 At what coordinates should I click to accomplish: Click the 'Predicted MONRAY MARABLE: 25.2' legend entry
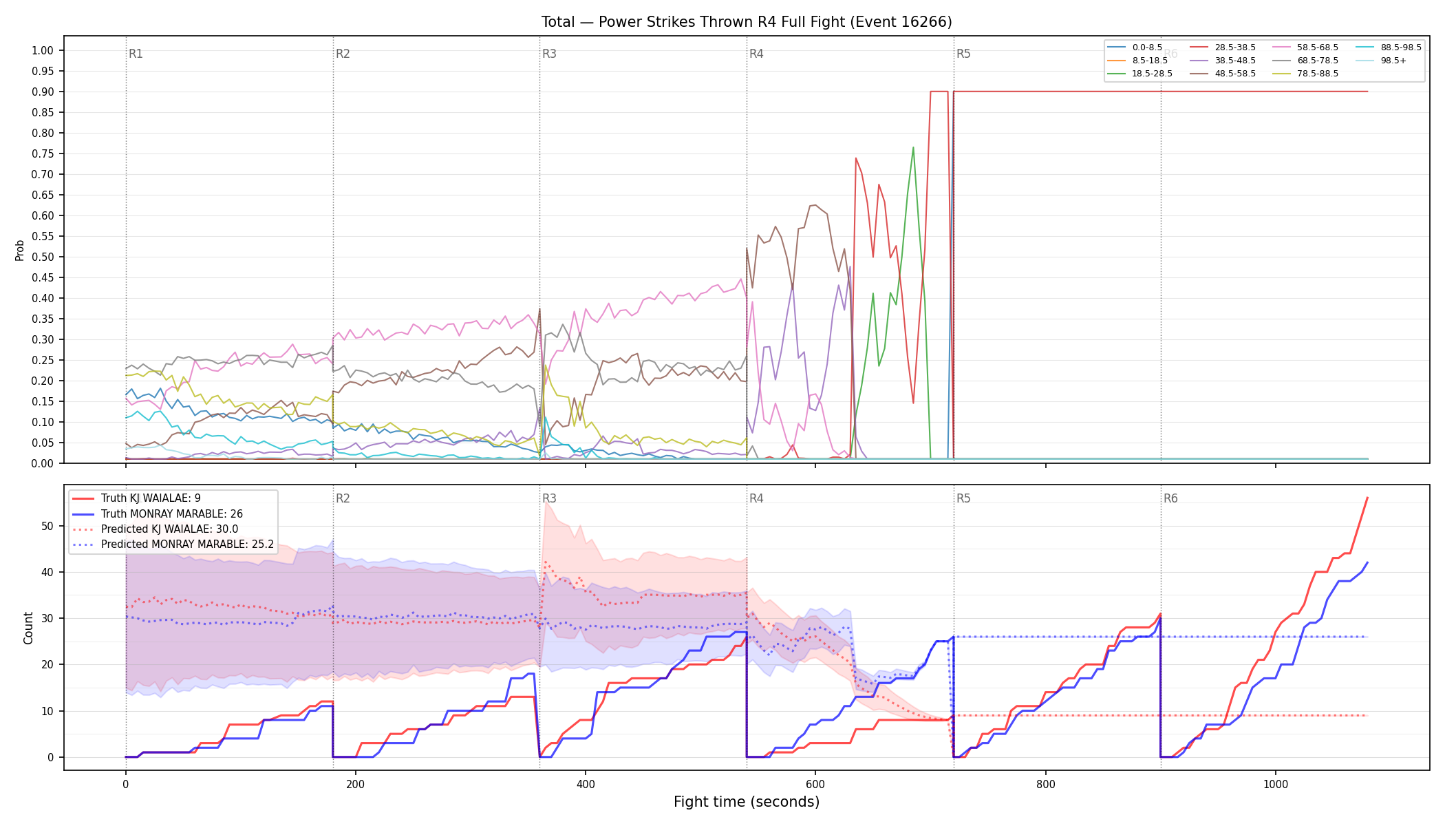click(173, 544)
